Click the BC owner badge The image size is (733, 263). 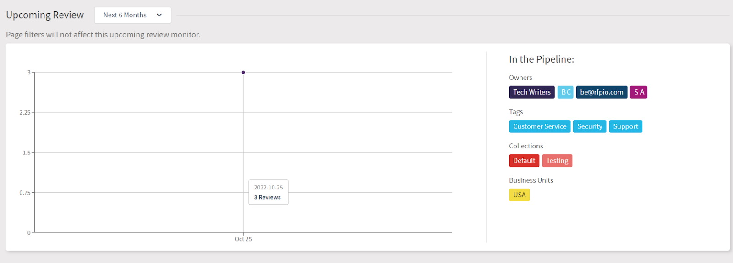[x=565, y=92]
